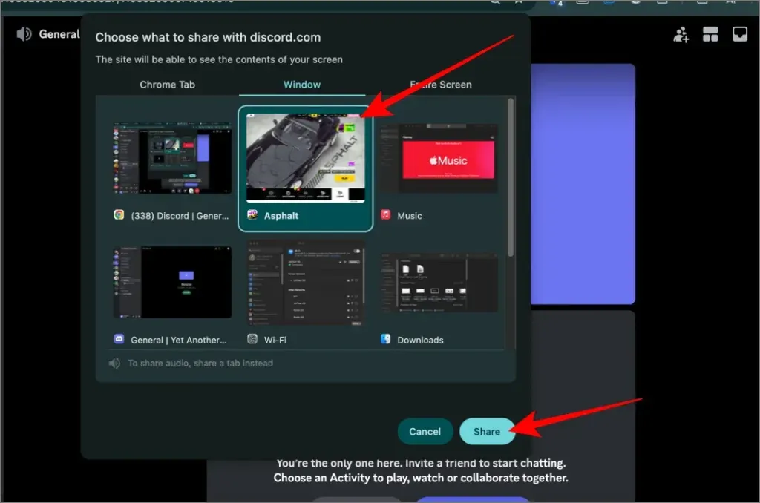Switch to the Chrome Tab tab
The image size is (760, 503).
pyautogui.click(x=167, y=85)
